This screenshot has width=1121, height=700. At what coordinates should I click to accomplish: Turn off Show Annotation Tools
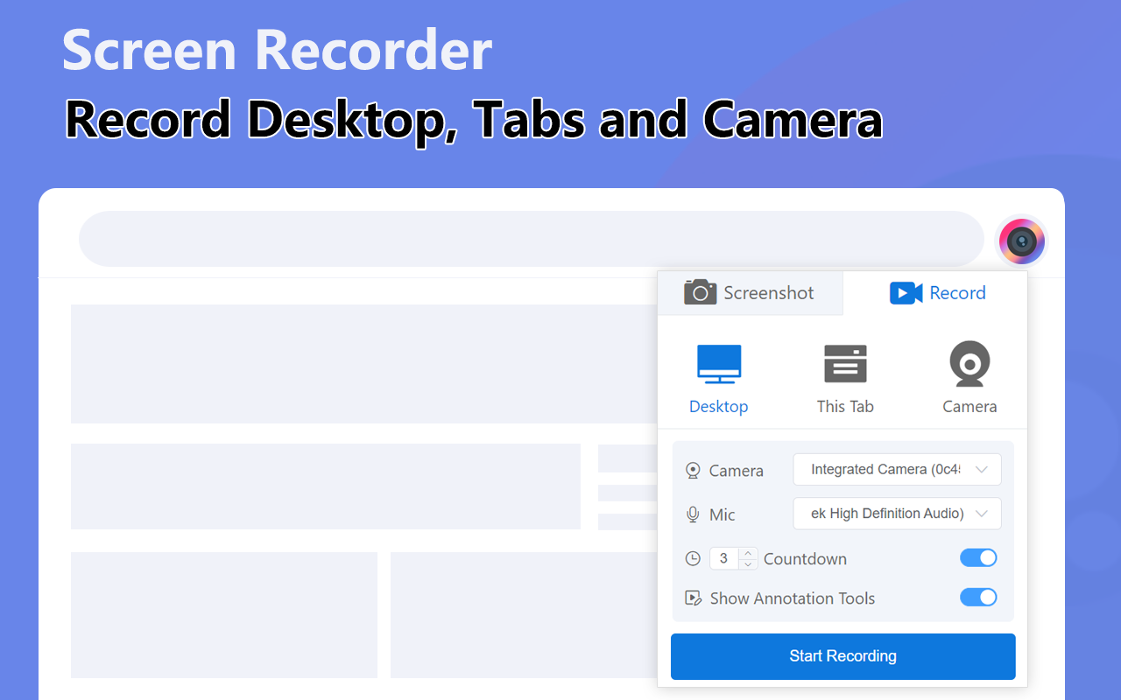[x=978, y=597]
